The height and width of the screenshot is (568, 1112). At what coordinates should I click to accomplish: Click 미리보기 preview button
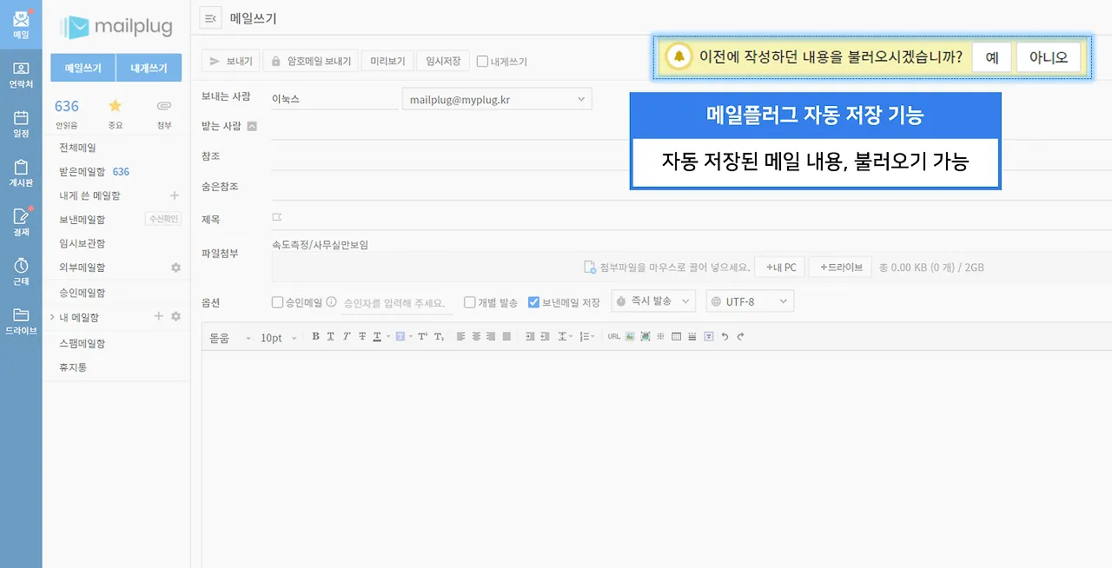(387, 61)
